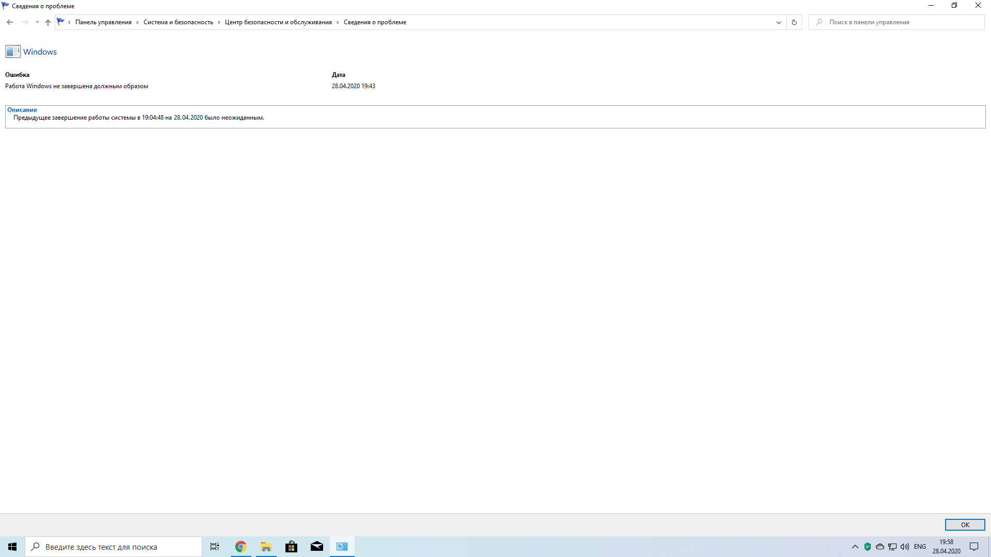Open Task View in taskbar

[x=215, y=547]
